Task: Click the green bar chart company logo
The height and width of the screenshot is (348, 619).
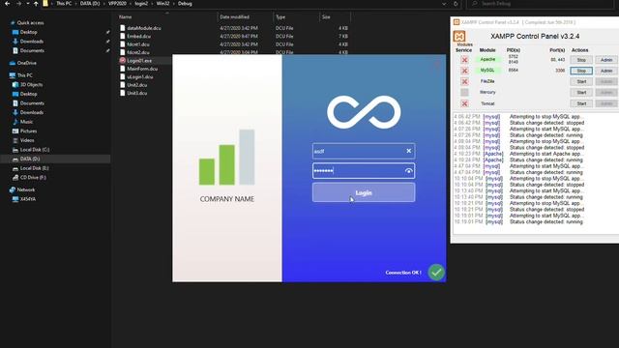Action: pyautogui.click(x=226, y=157)
